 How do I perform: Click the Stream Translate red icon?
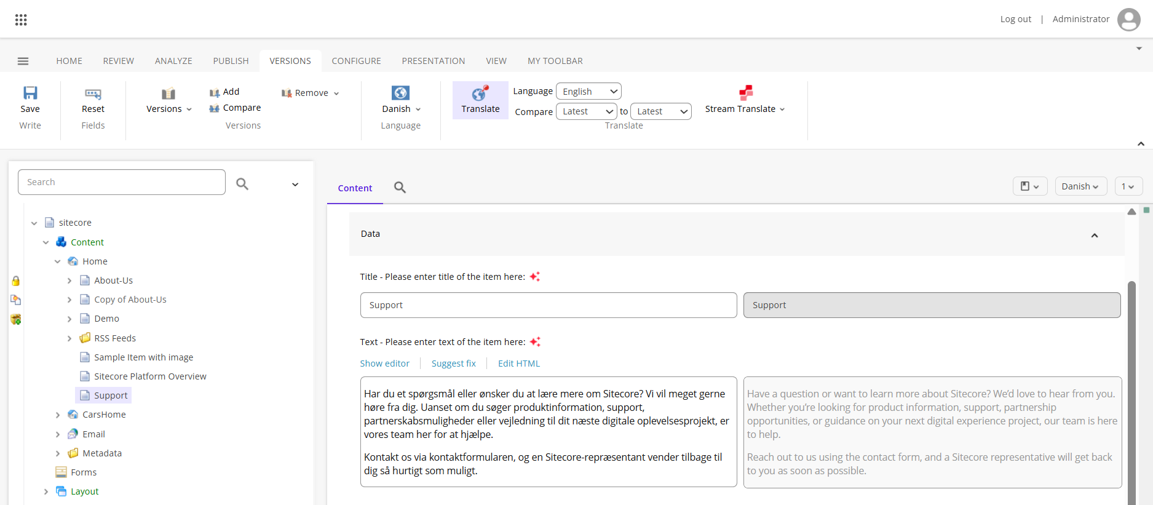(x=746, y=93)
